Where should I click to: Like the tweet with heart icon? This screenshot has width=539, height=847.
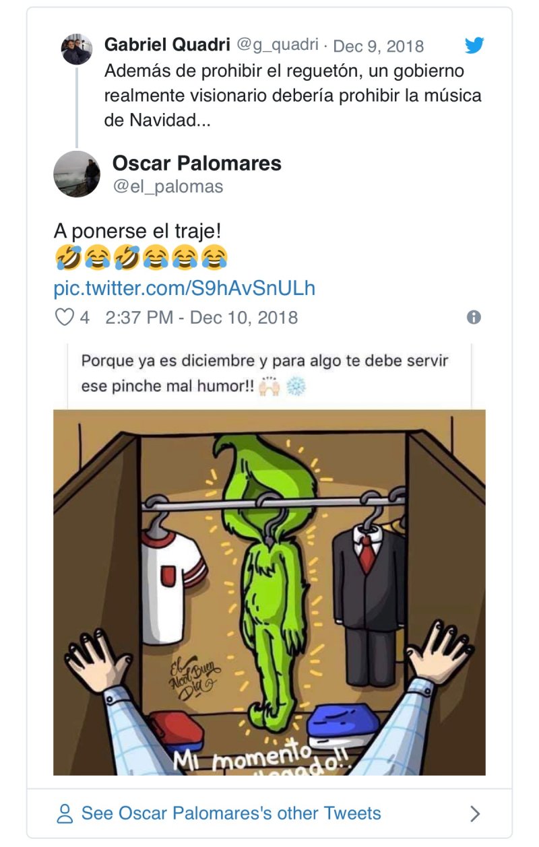(x=63, y=317)
